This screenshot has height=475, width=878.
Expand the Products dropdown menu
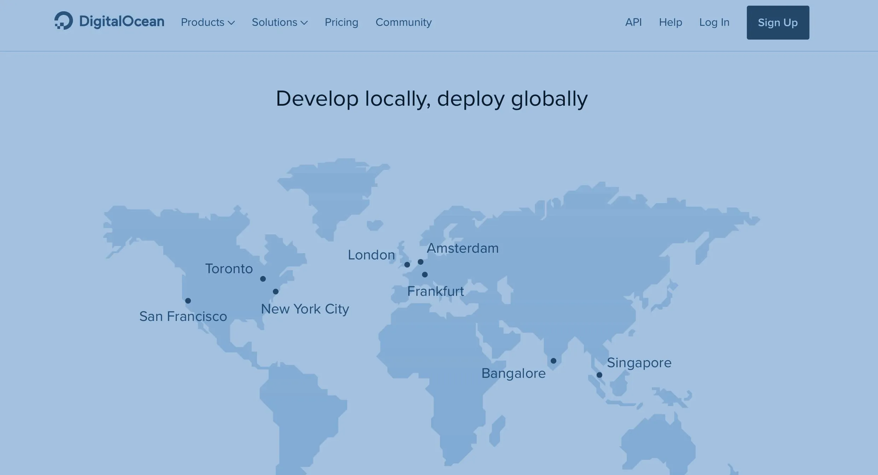tap(208, 22)
